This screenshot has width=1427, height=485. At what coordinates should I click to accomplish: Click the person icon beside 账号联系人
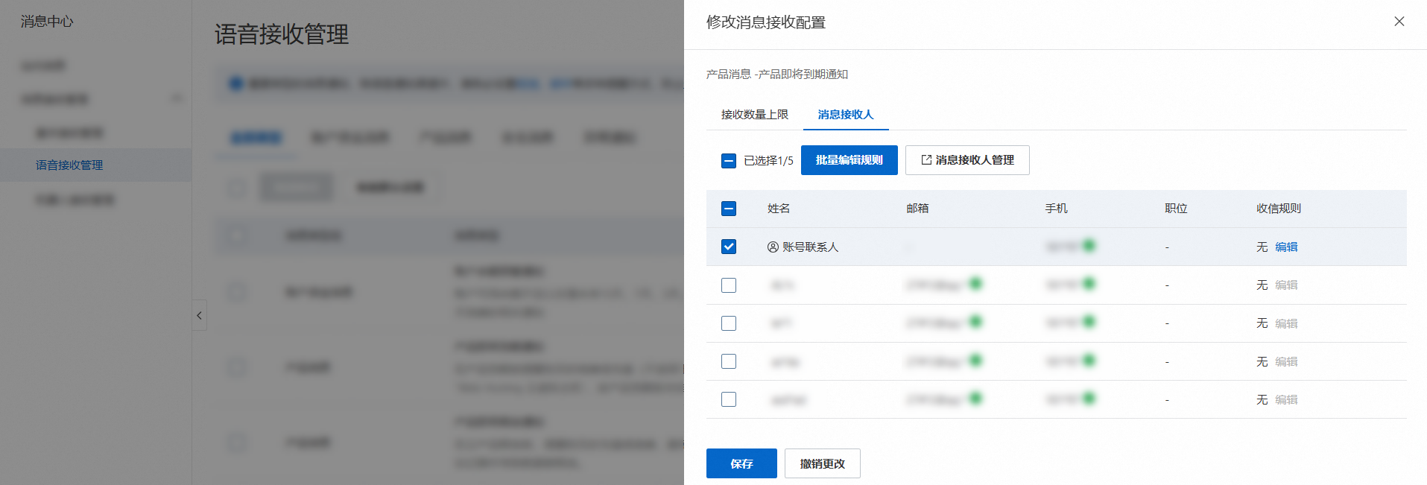click(773, 247)
